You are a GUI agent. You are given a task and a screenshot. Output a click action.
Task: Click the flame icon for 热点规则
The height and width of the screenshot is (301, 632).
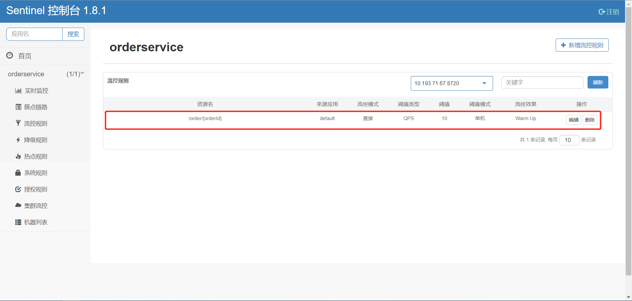(18, 156)
